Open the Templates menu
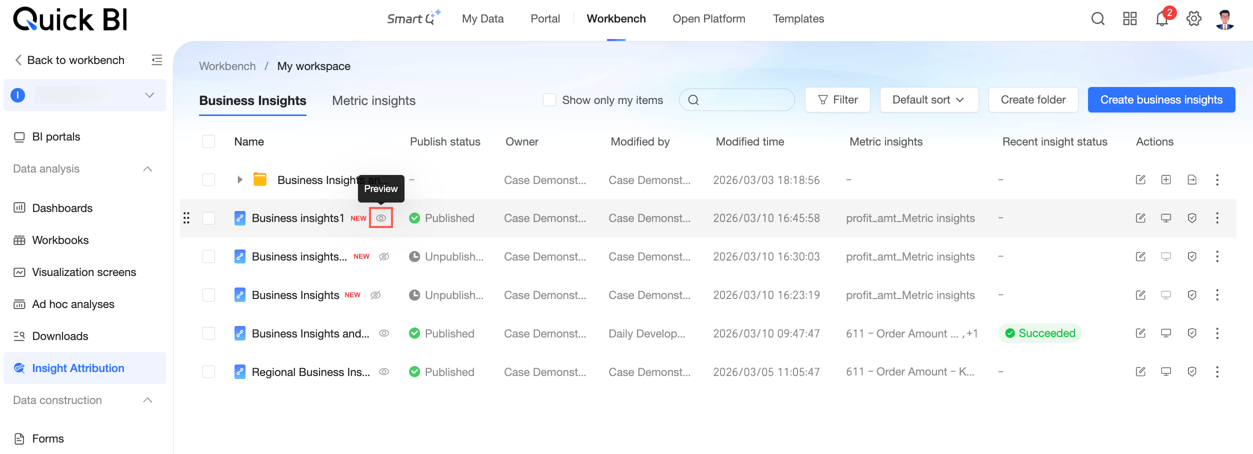 coord(798,19)
